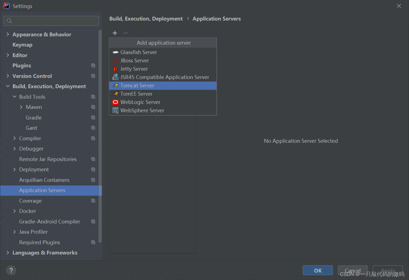Expand the Java Profiler node
Viewport: 409px width, 280px height.
coord(14,232)
